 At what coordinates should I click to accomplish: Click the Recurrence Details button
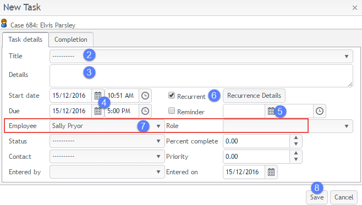pyautogui.click(x=254, y=96)
